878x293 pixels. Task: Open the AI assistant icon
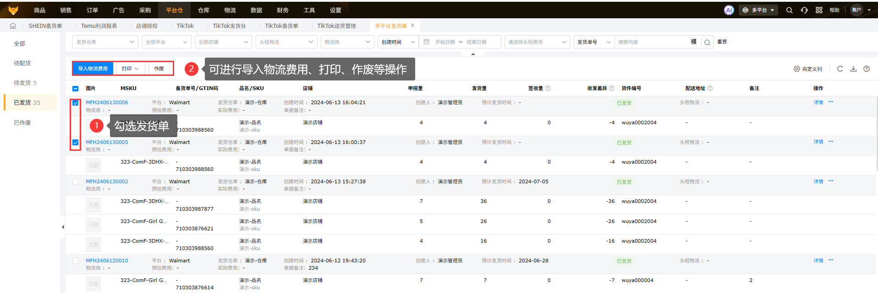click(x=729, y=10)
